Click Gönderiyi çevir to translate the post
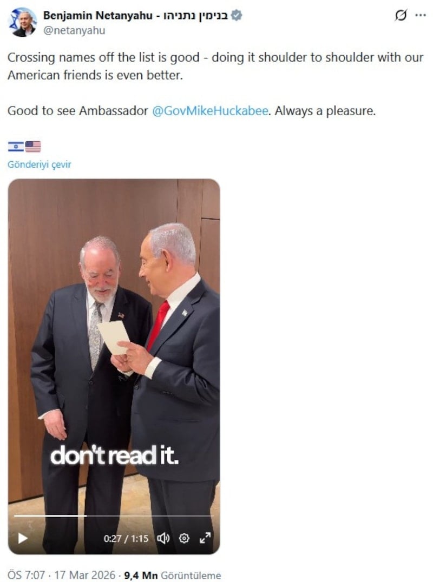The height and width of the screenshot is (582, 433). click(x=40, y=164)
